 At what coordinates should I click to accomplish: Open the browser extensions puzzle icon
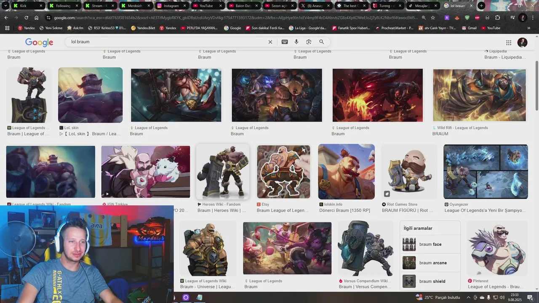coord(498,18)
